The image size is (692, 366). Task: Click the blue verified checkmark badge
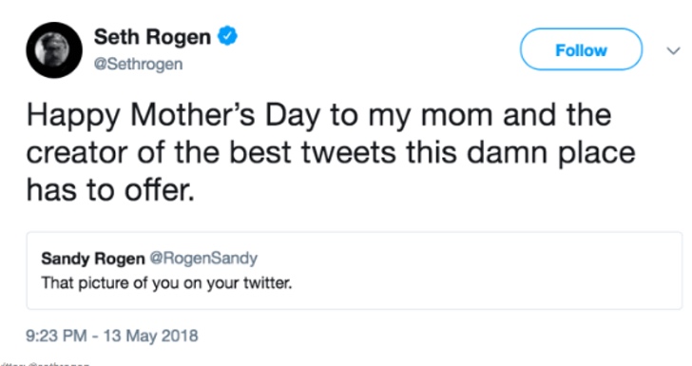(227, 36)
